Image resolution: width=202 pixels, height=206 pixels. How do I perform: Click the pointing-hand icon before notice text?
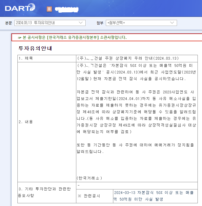click(20, 38)
